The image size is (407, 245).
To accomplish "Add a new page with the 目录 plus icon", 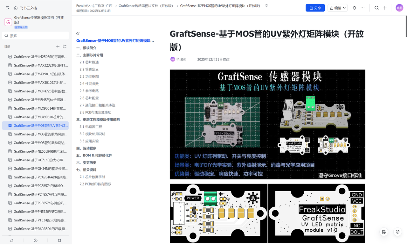I will tap(58, 47).
